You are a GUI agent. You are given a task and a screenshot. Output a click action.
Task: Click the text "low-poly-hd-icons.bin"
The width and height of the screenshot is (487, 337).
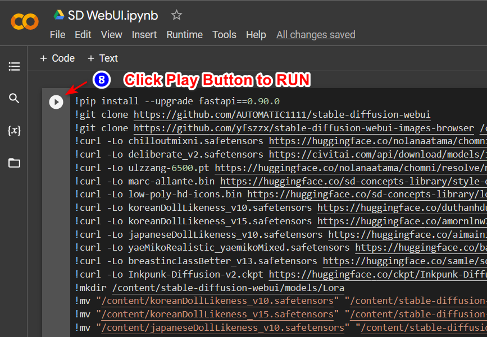coord(185,195)
